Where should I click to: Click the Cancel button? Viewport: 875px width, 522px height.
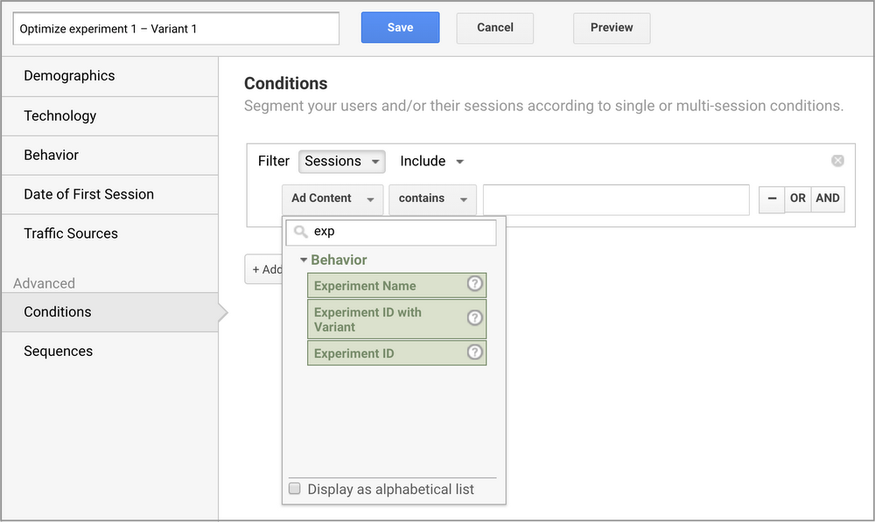[x=495, y=27]
